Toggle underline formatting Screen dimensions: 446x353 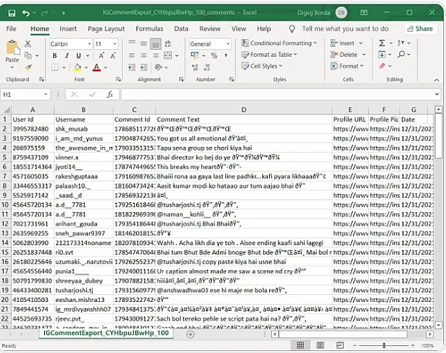(79, 55)
